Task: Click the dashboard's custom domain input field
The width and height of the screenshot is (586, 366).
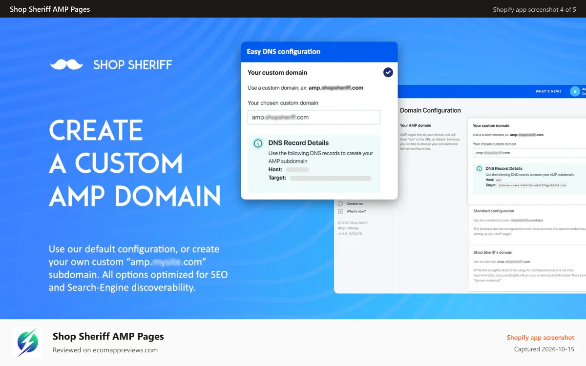Action: [x=529, y=153]
